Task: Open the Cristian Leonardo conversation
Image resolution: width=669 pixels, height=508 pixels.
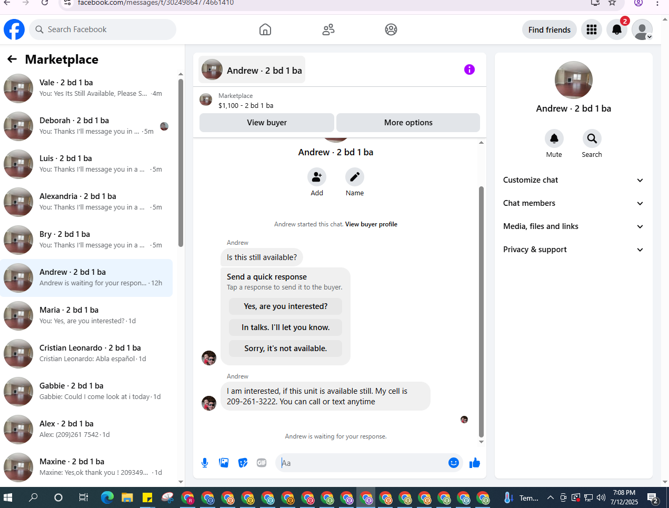Action: pos(87,354)
